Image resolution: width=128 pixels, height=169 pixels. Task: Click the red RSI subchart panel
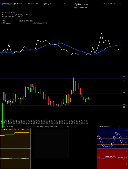pos(112,159)
